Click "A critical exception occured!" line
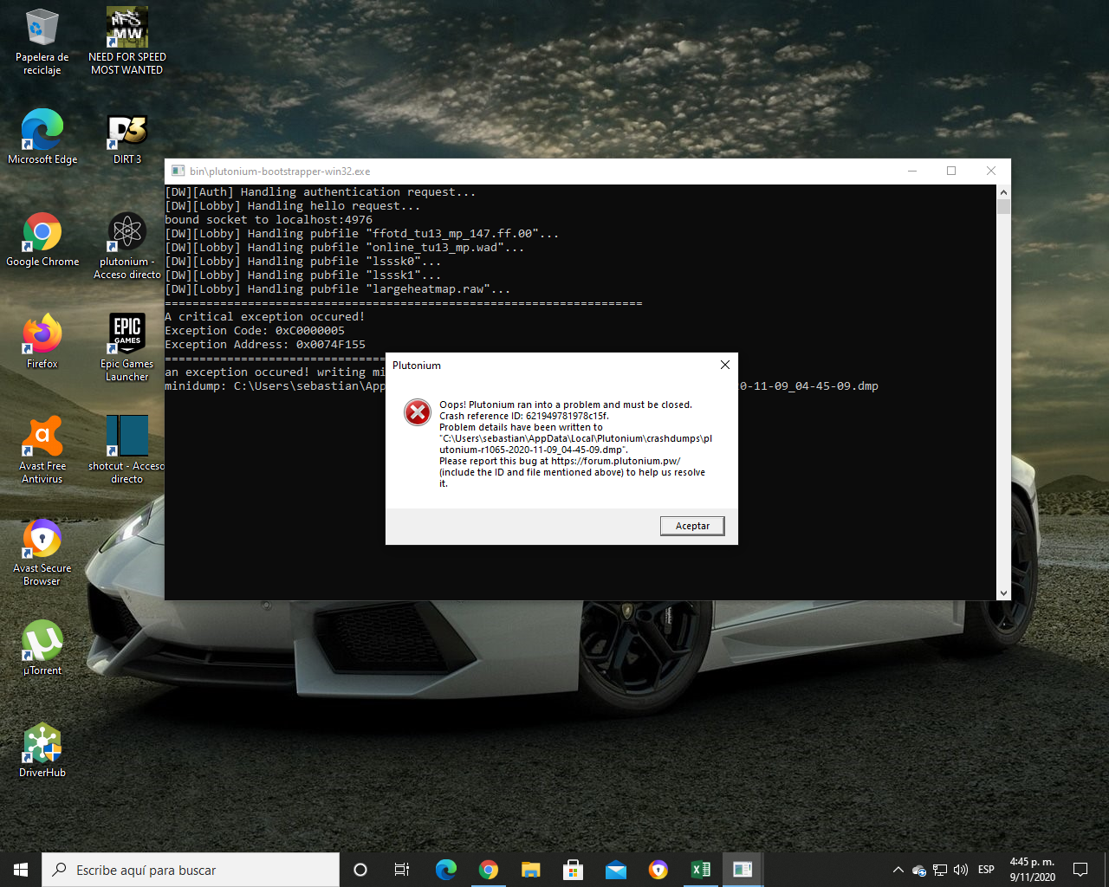This screenshot has width=1109, height=887. 265,317
